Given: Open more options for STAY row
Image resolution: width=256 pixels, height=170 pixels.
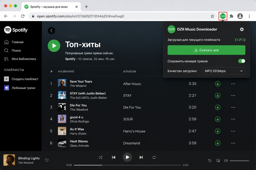Looking at the screenshot, I should [233, 96].
